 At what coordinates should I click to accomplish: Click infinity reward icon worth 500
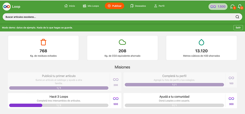(x=115, y=99)
